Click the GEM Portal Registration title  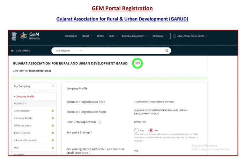122,8
